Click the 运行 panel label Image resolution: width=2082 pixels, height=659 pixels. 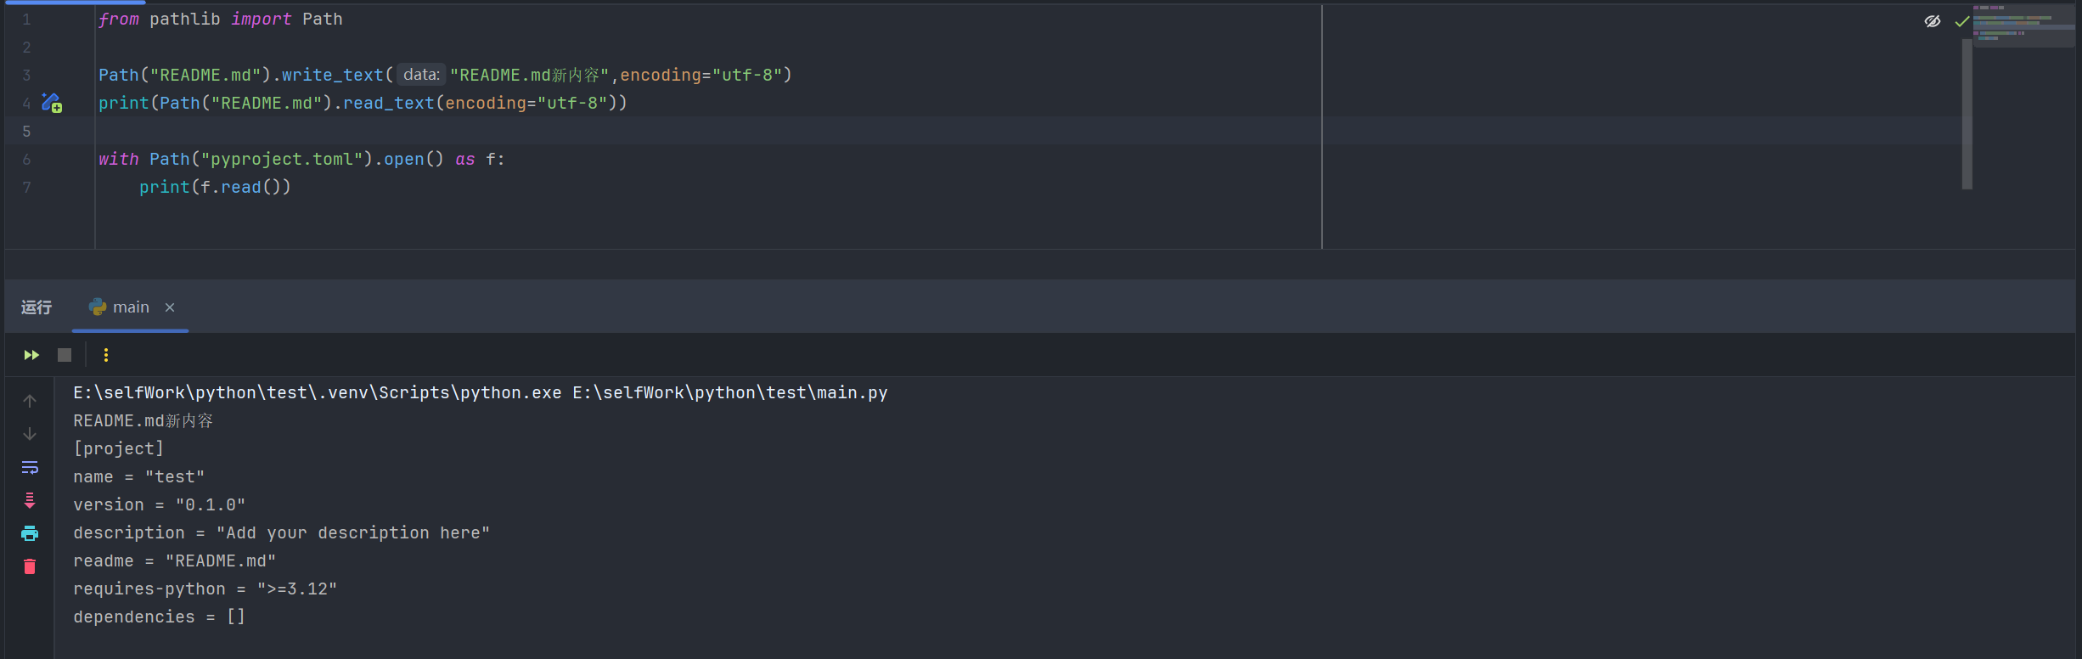coord(37,307)
